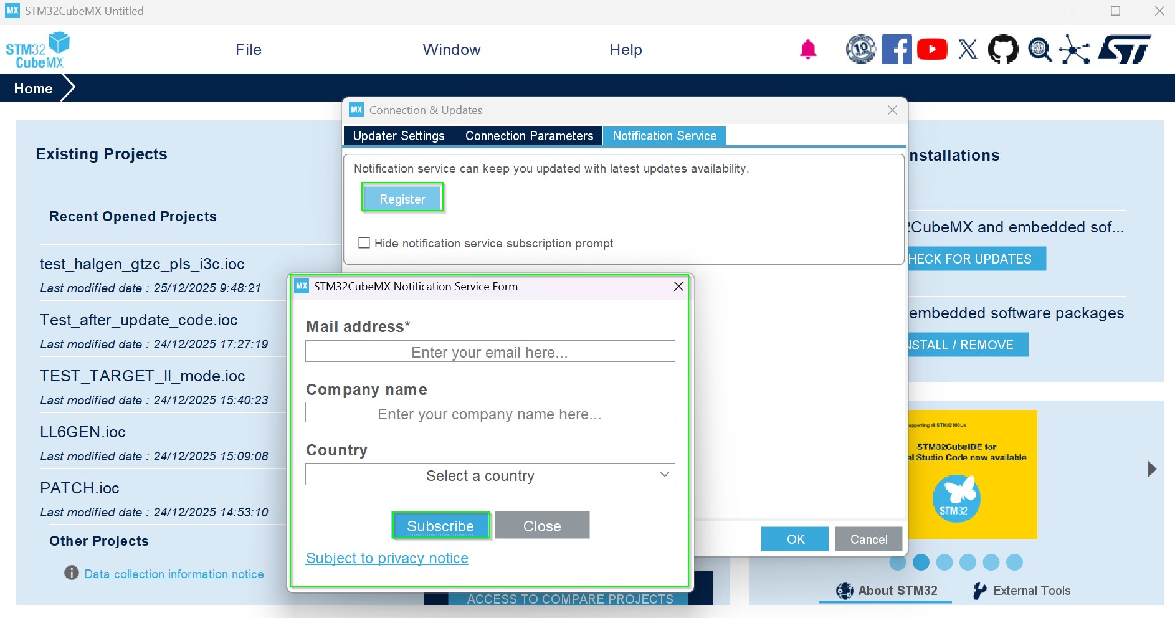The height and width of the screenshot is (618, 1175).
Task: Click the Register button
Action: [402, 199]
